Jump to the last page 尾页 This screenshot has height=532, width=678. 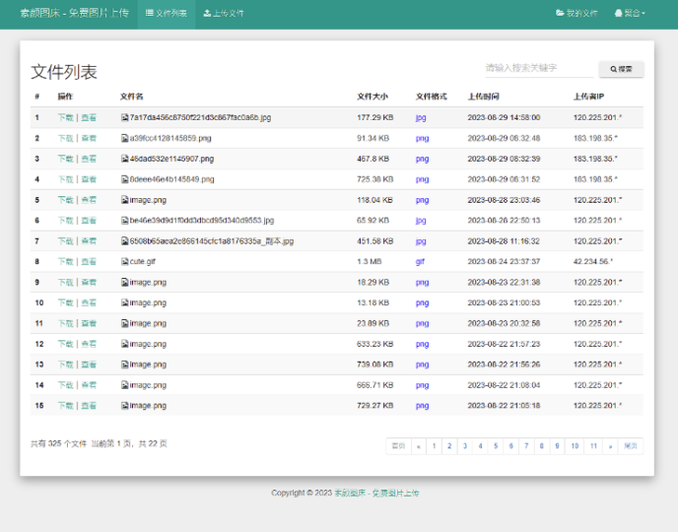[631, 446]
